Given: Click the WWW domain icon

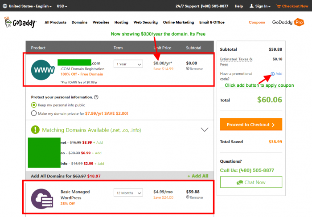Looking at the screenshot, I should pyautogui.click(x=42, y=70).
